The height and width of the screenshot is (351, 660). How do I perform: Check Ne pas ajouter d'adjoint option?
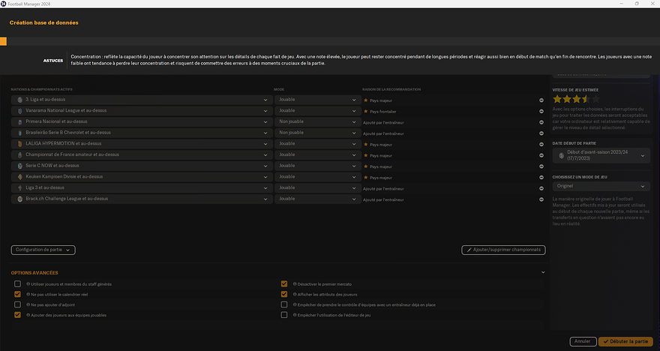click(x=17, y=304)
